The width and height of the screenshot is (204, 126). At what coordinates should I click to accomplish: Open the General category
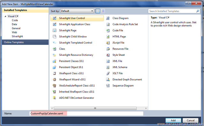(x=16, y=28)
